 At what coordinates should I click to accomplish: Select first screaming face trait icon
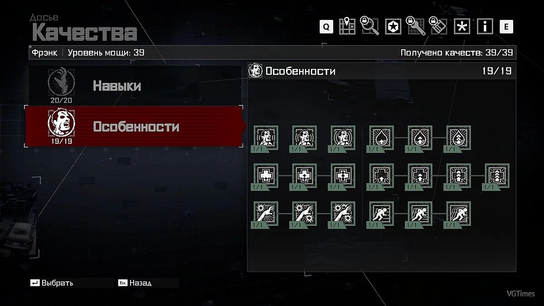[x=265, y=138]
